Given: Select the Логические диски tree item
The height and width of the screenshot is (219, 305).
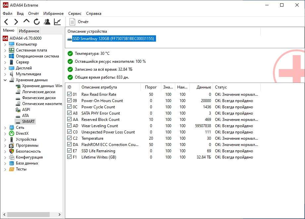Looking at the screenshot, I should [39, 92].
